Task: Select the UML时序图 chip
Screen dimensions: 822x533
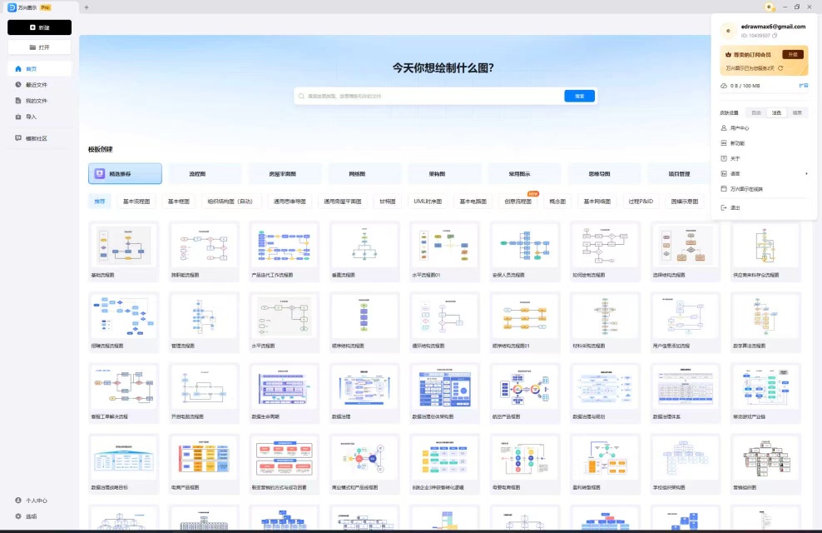Action: click(428, 202)
